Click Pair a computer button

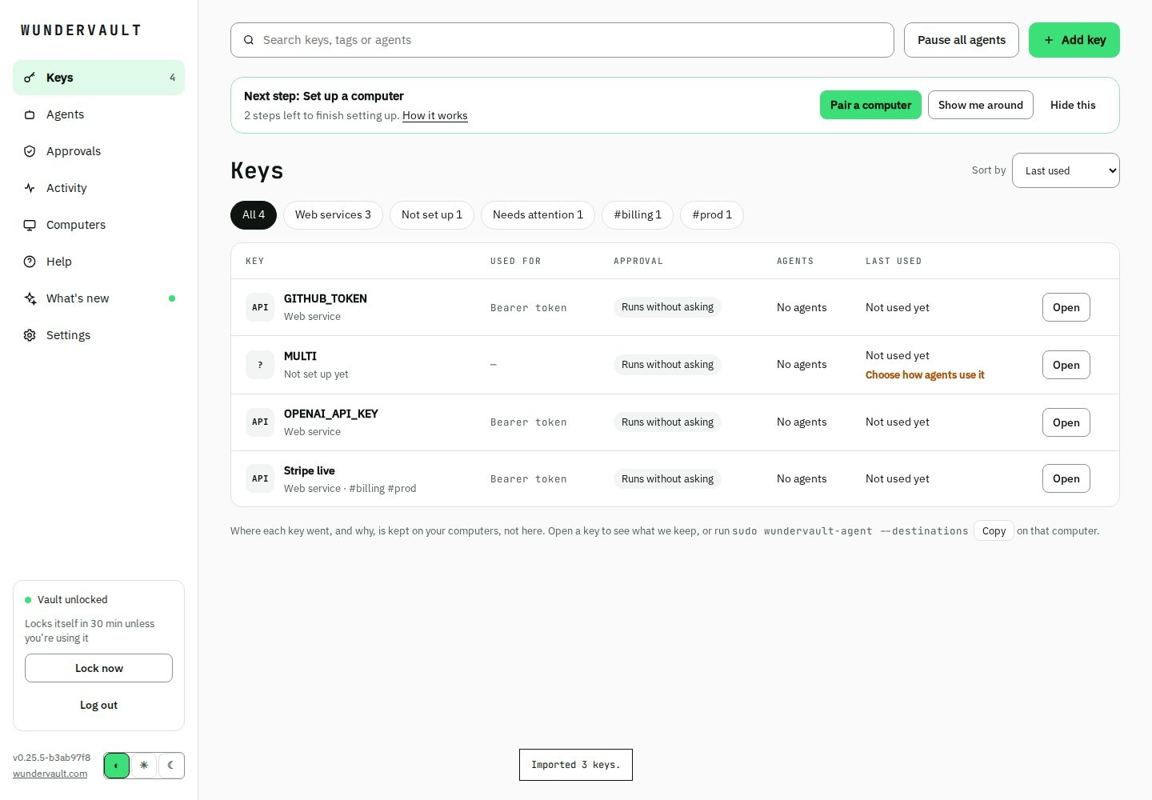[870, 105]
